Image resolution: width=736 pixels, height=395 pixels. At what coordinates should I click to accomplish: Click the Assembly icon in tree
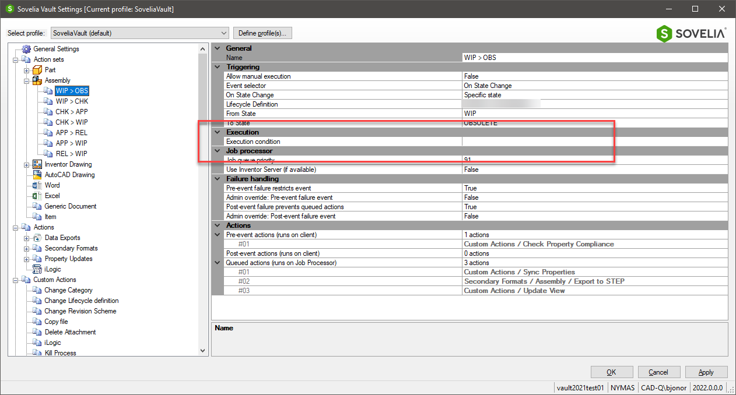tap(37, 80)
